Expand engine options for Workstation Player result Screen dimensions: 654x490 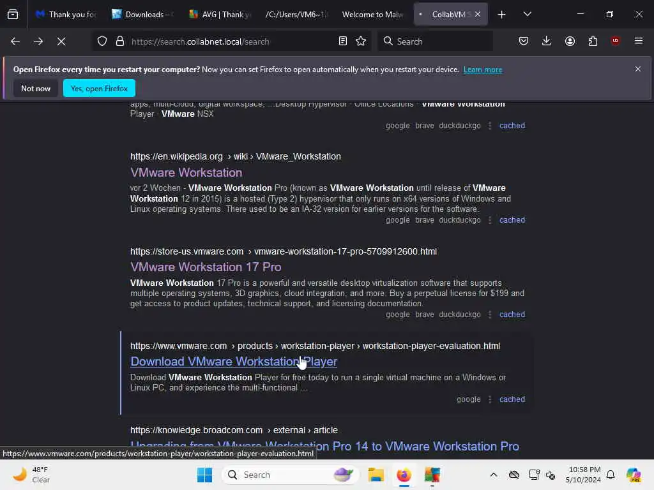tap(490, 399)
